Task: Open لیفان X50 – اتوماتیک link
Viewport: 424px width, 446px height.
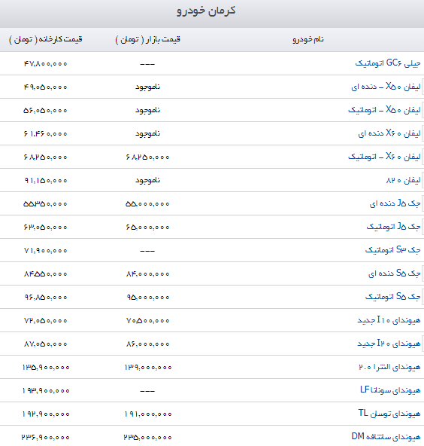Action: coord(384,110)
